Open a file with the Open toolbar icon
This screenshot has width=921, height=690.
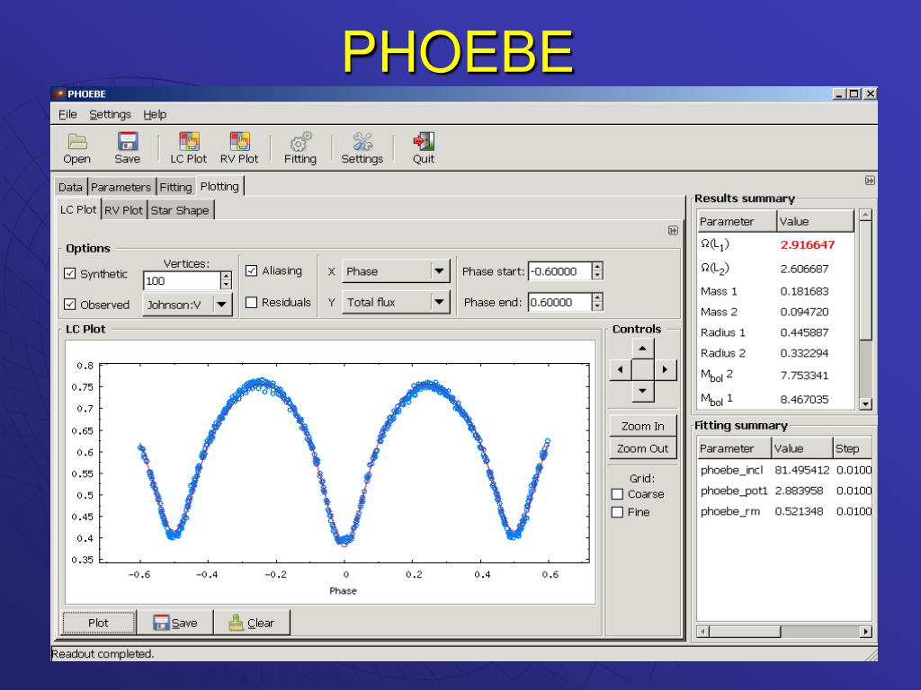(x=77, y=148)
